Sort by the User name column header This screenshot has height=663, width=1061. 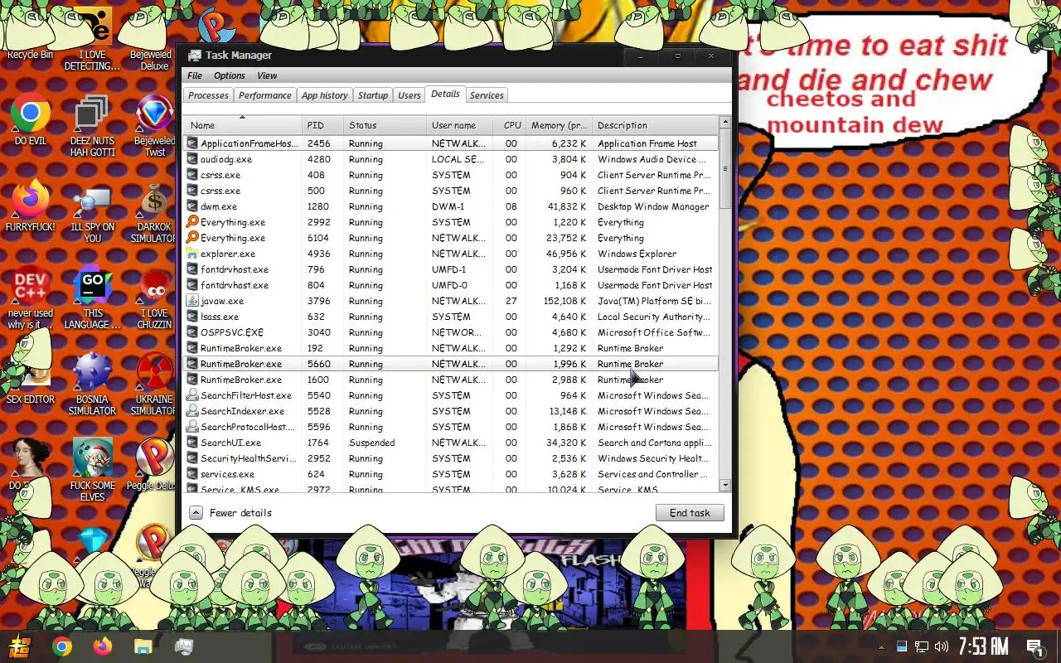coord(459,125)
